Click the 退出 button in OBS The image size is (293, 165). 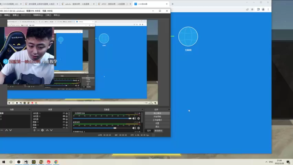coord(157,127)
